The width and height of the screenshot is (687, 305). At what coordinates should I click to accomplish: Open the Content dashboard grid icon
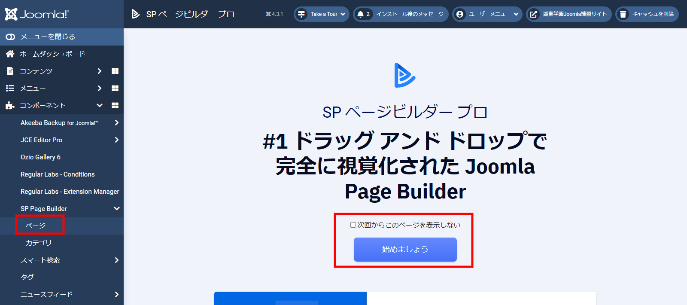(x=115, y=71)
